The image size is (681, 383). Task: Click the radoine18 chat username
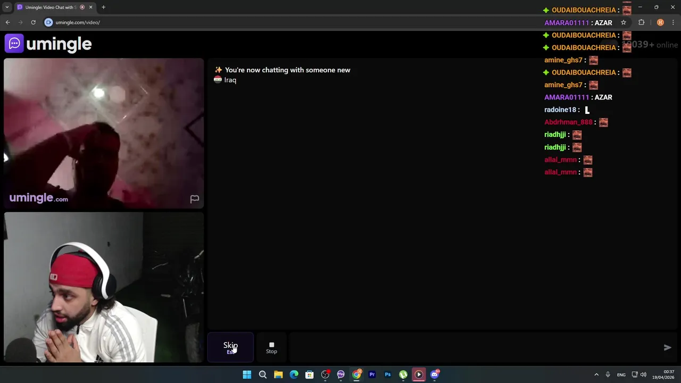coord(560,110)
